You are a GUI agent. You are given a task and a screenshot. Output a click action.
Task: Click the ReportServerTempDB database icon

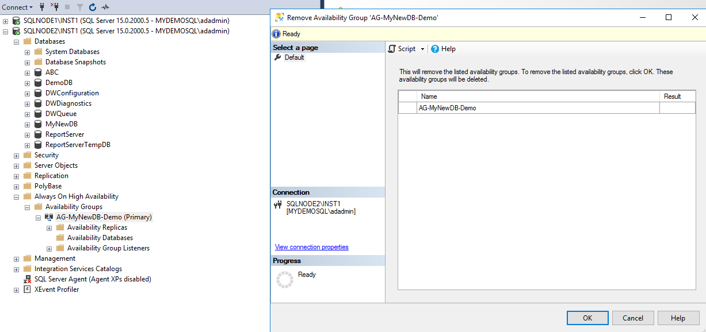click(38, 145)
